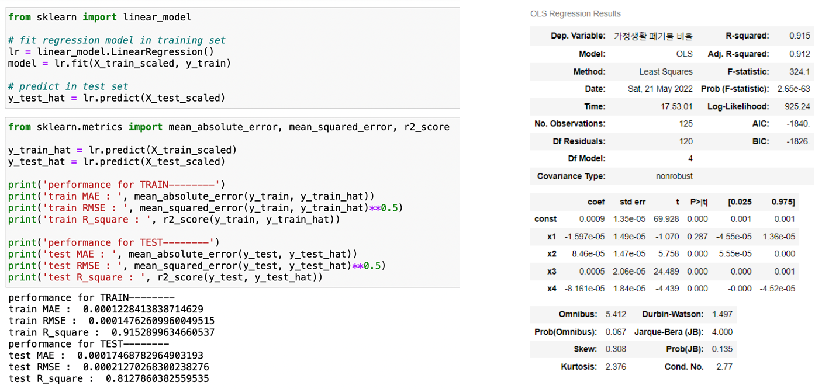Click the No. Observations value 125
This screenshot has width=822, height=389.
coord(686,124)
